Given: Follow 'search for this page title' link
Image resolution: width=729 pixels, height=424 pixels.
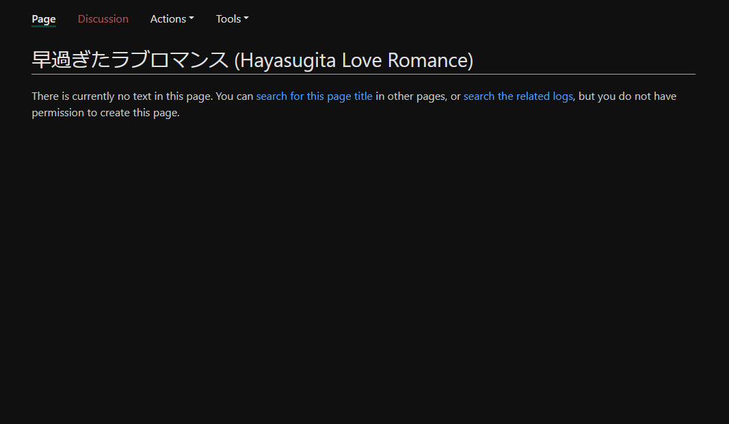Looking at the screenshot, I should click(x=315, y=96).
